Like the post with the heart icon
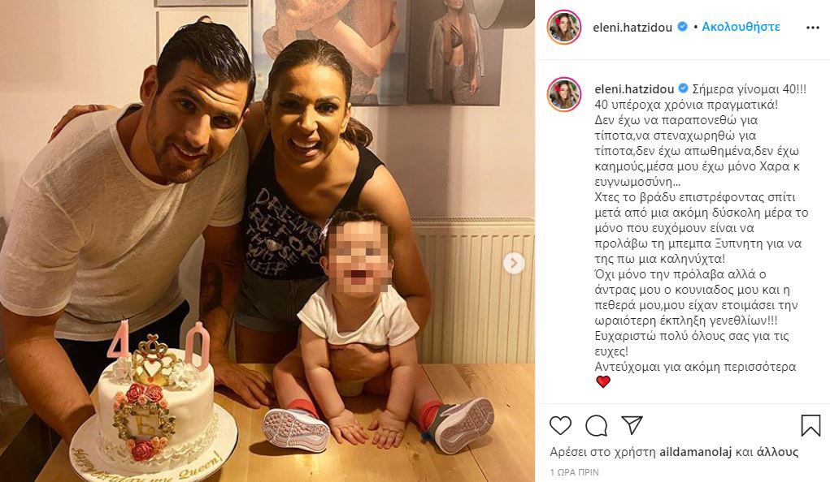 pos(560,425)
